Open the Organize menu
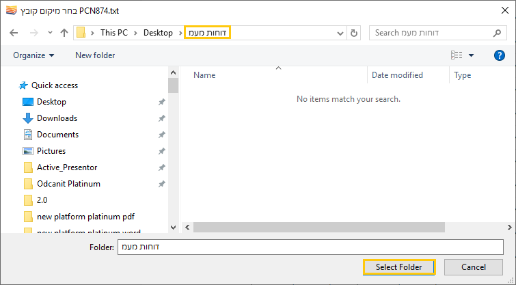The width and height of the screenshot is (516, 285). coord(33,55)
